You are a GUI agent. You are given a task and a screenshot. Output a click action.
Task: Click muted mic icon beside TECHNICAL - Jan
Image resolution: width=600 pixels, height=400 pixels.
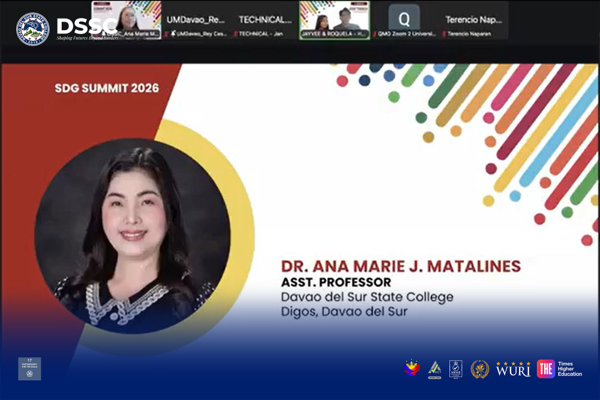click(236, 34)
